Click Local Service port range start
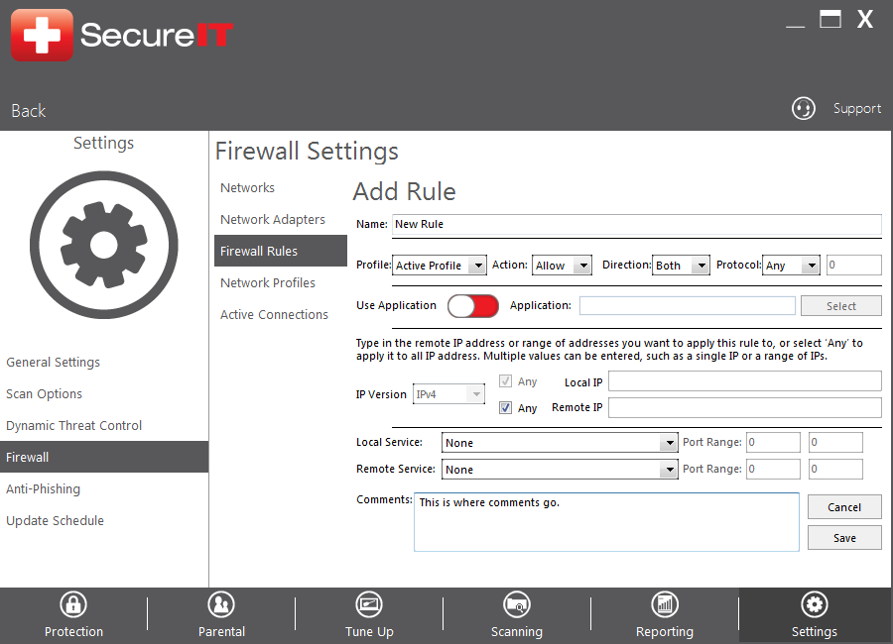This screenshot has height=644, width=893. click(773, 443)
